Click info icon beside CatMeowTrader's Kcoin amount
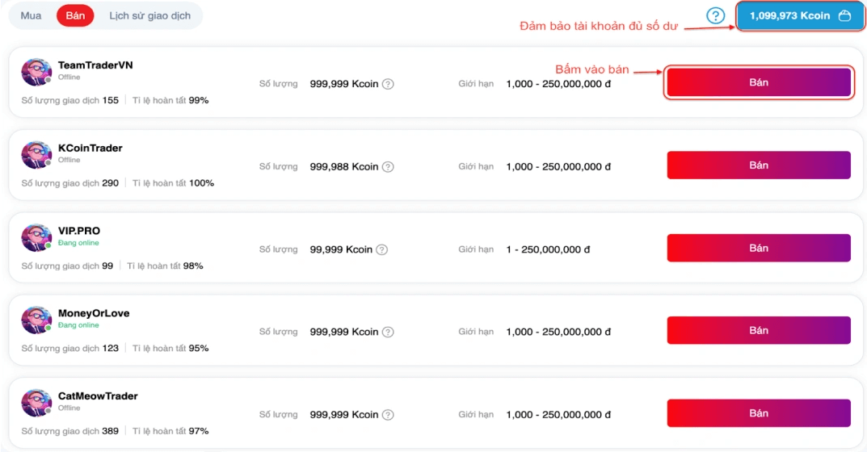Screen dimensions: 867x452 click(388, 415)
